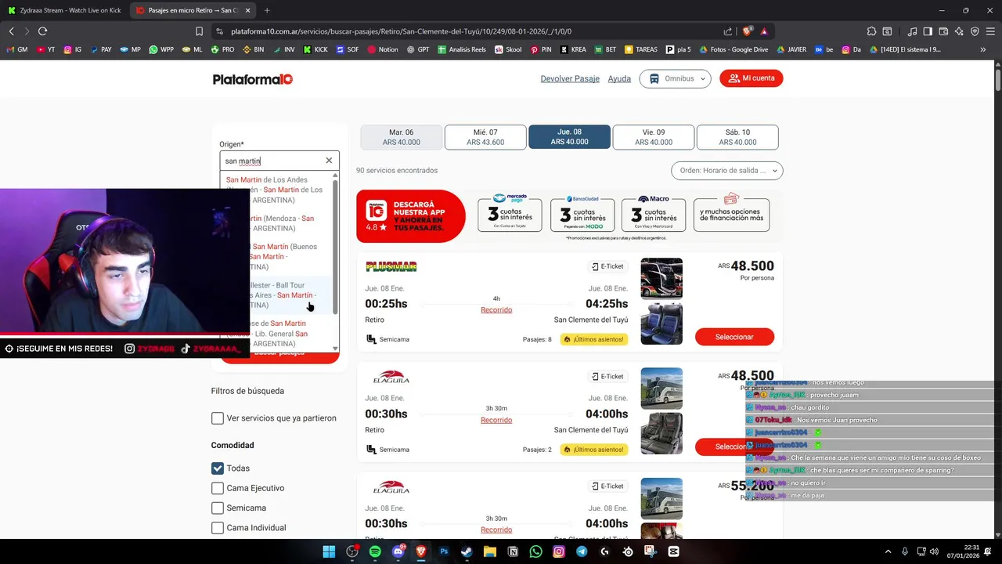Click the Brave Shields icon
This screenshot has width=1002, height=564.
[x=748, y=31]
